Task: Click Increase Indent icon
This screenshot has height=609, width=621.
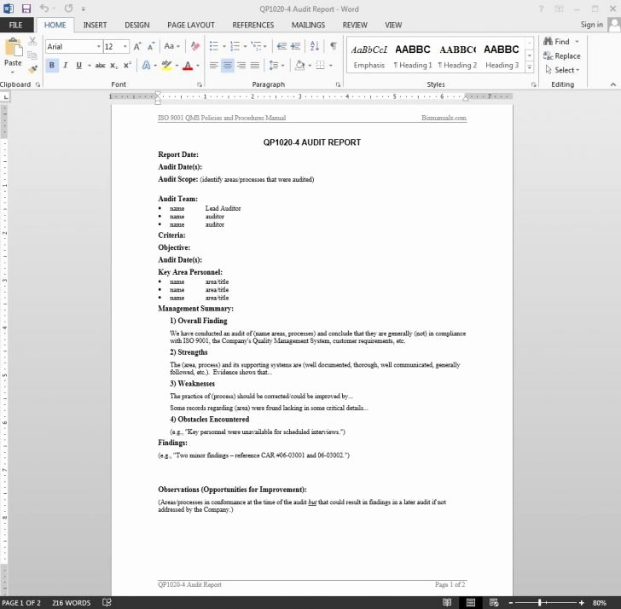Action: point(295,46)
